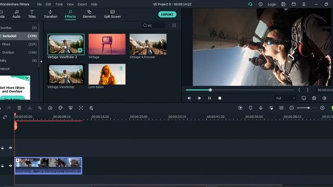Image resolution: width=333 pixels, height=187 pixels.
Task: Add Vintage Viewfinder 2 with the plus icon
Action: pyautogui.click(x=80, y=50)
